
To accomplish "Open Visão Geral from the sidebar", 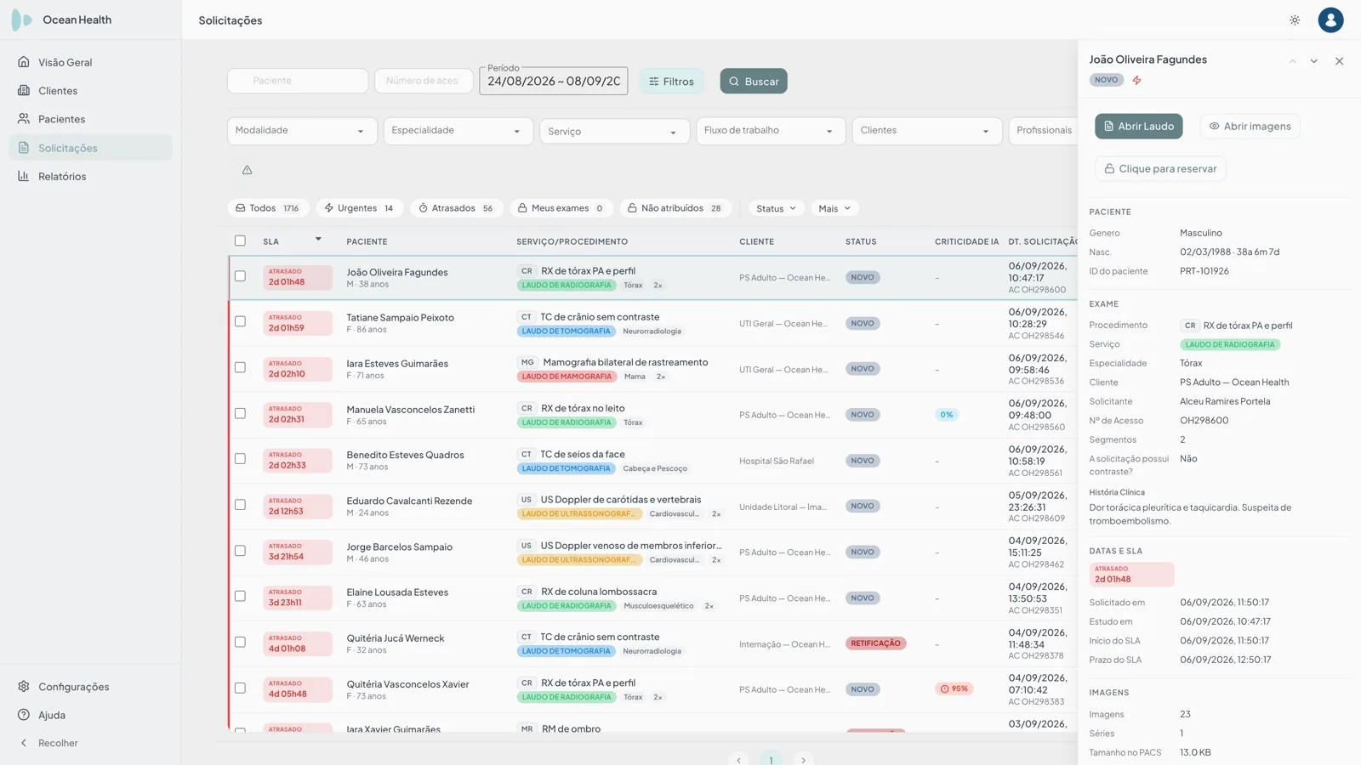I will click(x=90, y=62).
